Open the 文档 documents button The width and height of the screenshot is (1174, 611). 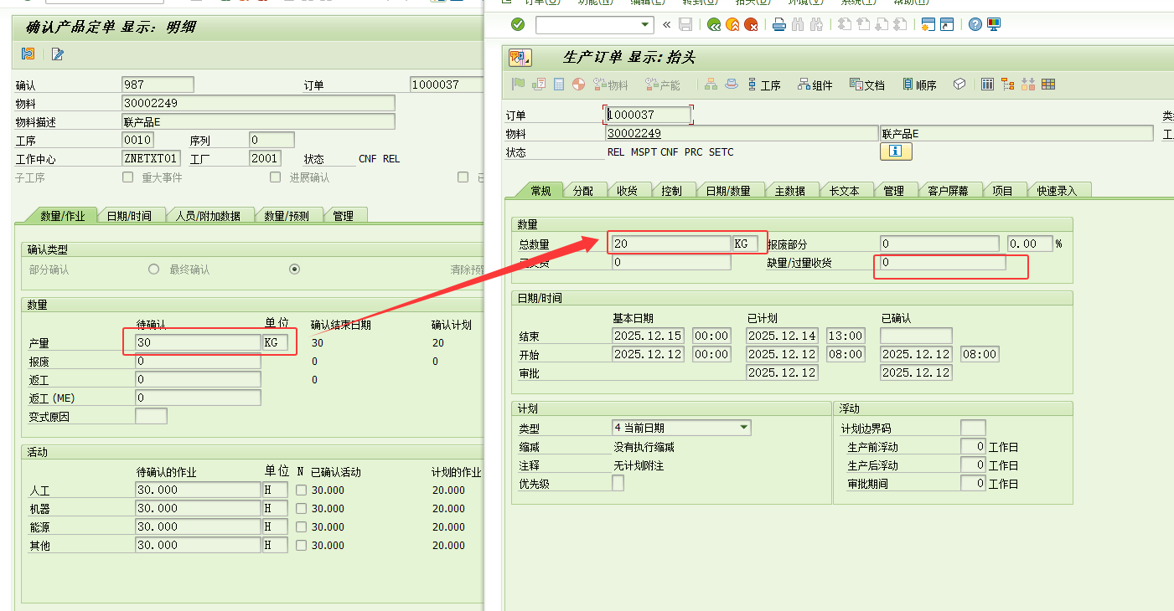point(867,85)
